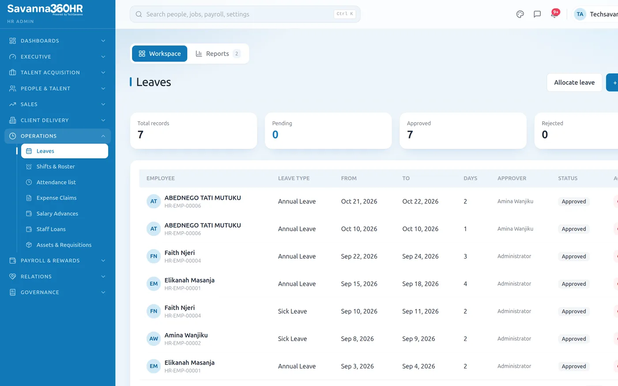
Task: Click the Talent Acquisition briefcase icon
Action: click(12, 72)
